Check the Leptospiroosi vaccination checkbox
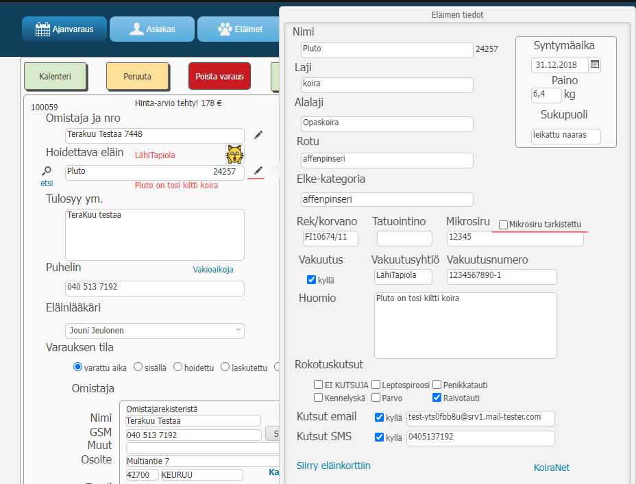The width and height of the screenshot is (636, 484). [x=376, y=384]
